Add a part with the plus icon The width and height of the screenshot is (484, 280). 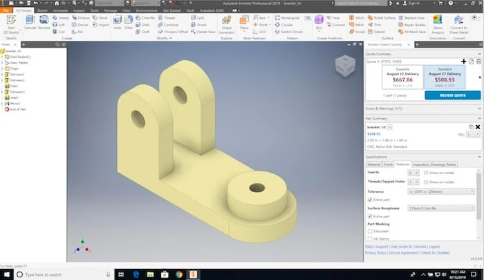pyautogui.click(x=464, y=62)
